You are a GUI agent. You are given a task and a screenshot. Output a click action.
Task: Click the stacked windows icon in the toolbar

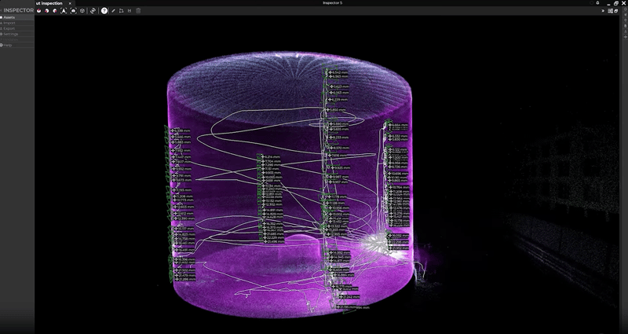click(x=616, y=11)
